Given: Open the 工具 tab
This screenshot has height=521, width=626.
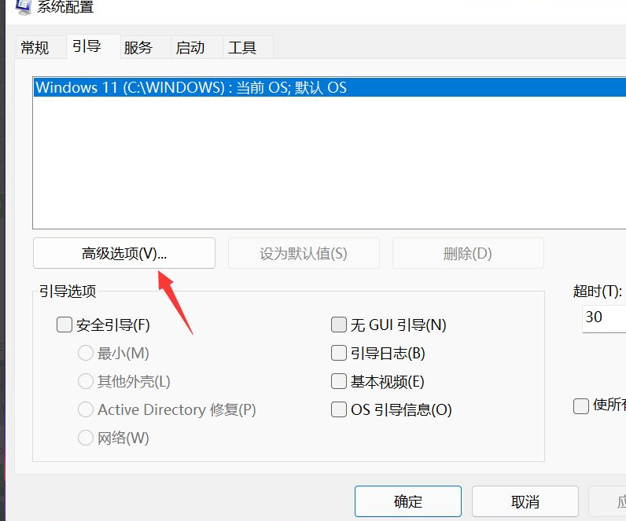Looking at the screenshot, I should click(x=242, y=48).
